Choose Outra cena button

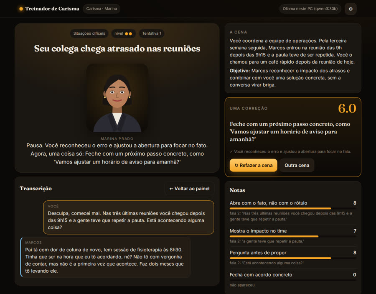(x=297, y=165)
